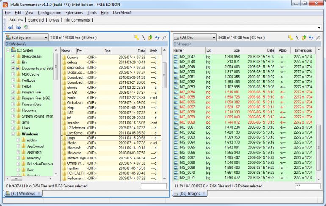326x206 pixels.
Task: Click the Multi Commander title bar app icon
Action: click(x=5, y=4)
